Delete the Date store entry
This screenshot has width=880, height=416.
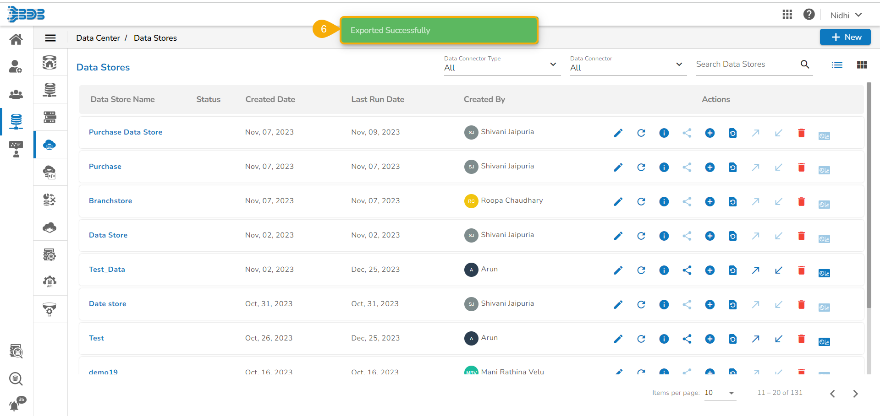801,304
